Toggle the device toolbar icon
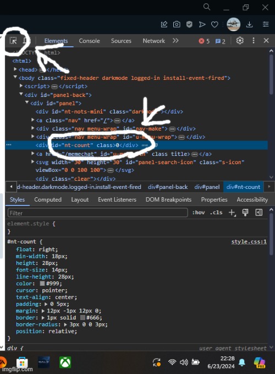 click(x=26, y=41)
